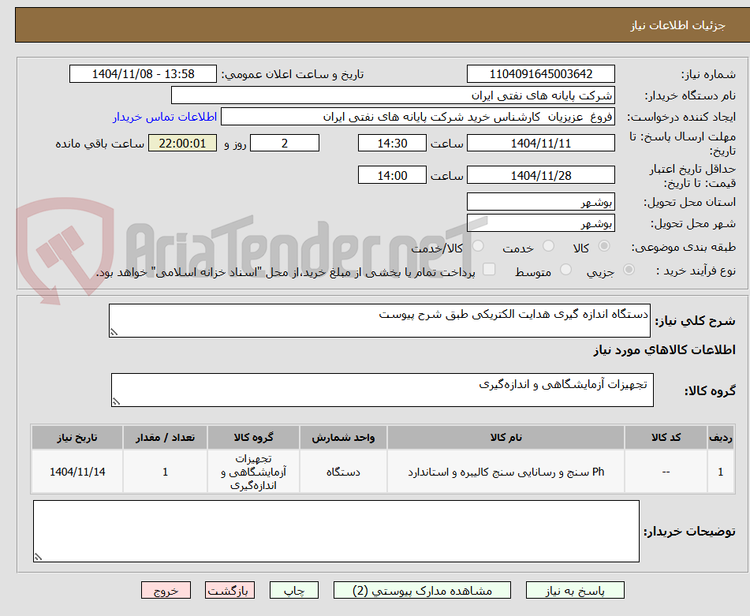Click the پاسخ به نیاز button
Viewport: 750px width, 616px height.
575,590
